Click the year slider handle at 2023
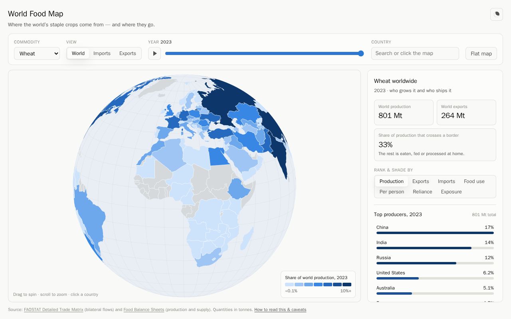 [x=361, y=53]
